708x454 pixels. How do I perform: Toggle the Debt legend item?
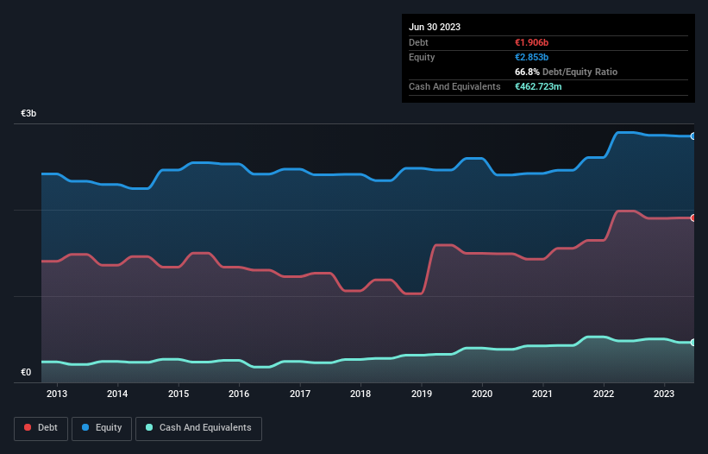[x=40, y=427]
